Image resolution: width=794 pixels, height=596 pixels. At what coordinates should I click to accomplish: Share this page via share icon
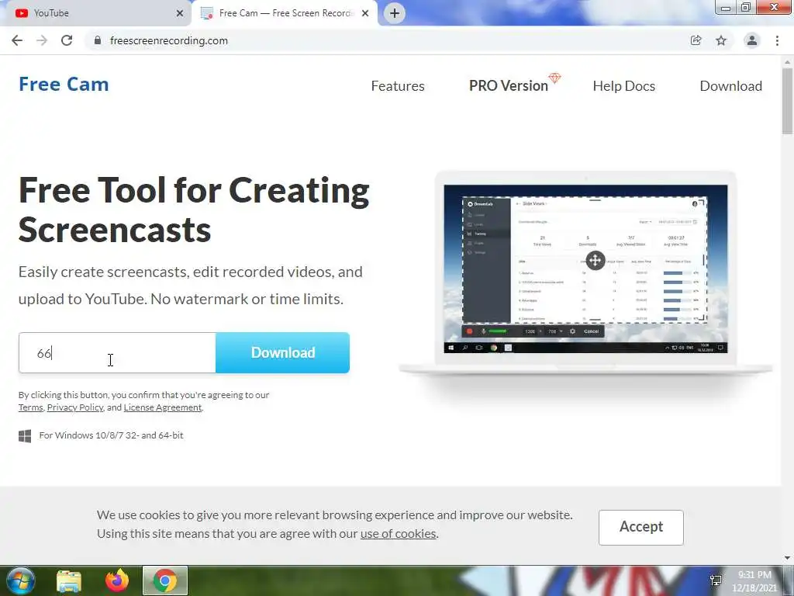(696, 40)
